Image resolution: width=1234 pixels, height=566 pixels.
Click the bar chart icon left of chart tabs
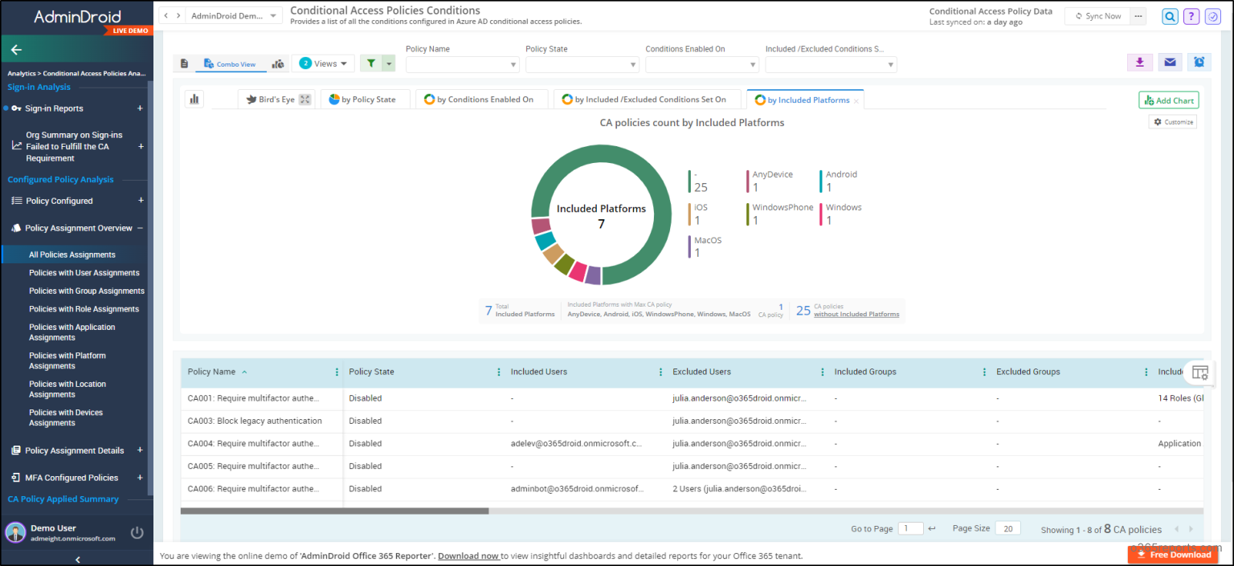coord(194,99)
